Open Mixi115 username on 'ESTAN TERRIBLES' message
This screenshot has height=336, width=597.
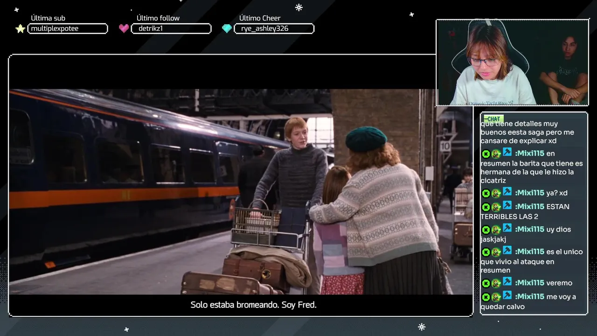point(529,206)
